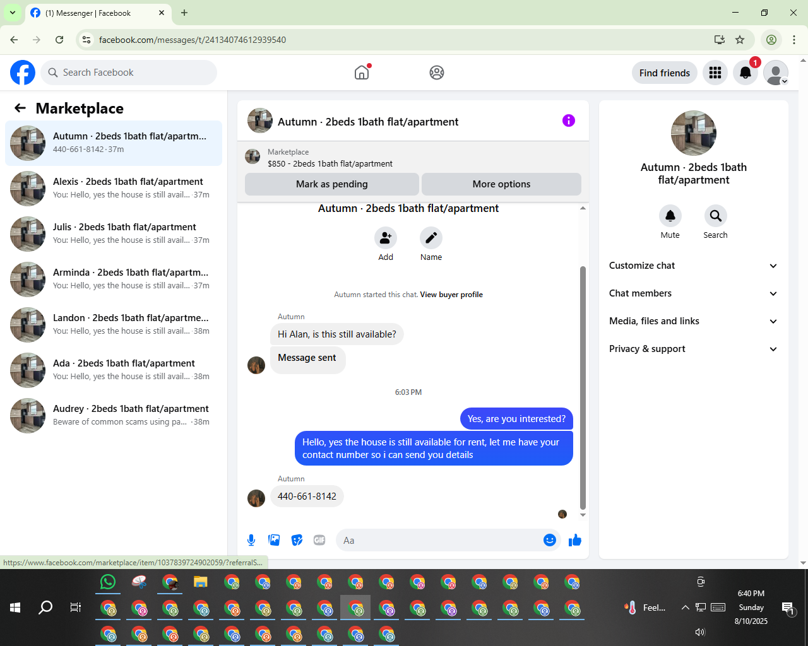Show hidden system tray icons
The width and height of the screenshot is (808, 646).
[685, 608]
